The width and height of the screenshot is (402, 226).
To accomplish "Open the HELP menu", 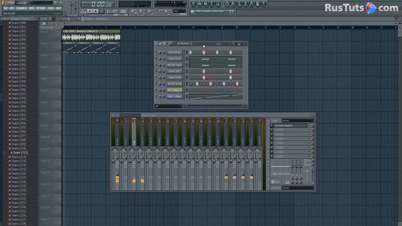I will [58, 8].
